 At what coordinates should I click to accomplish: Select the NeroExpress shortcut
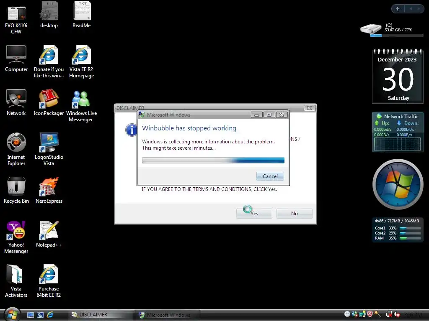tap(49, 191)
